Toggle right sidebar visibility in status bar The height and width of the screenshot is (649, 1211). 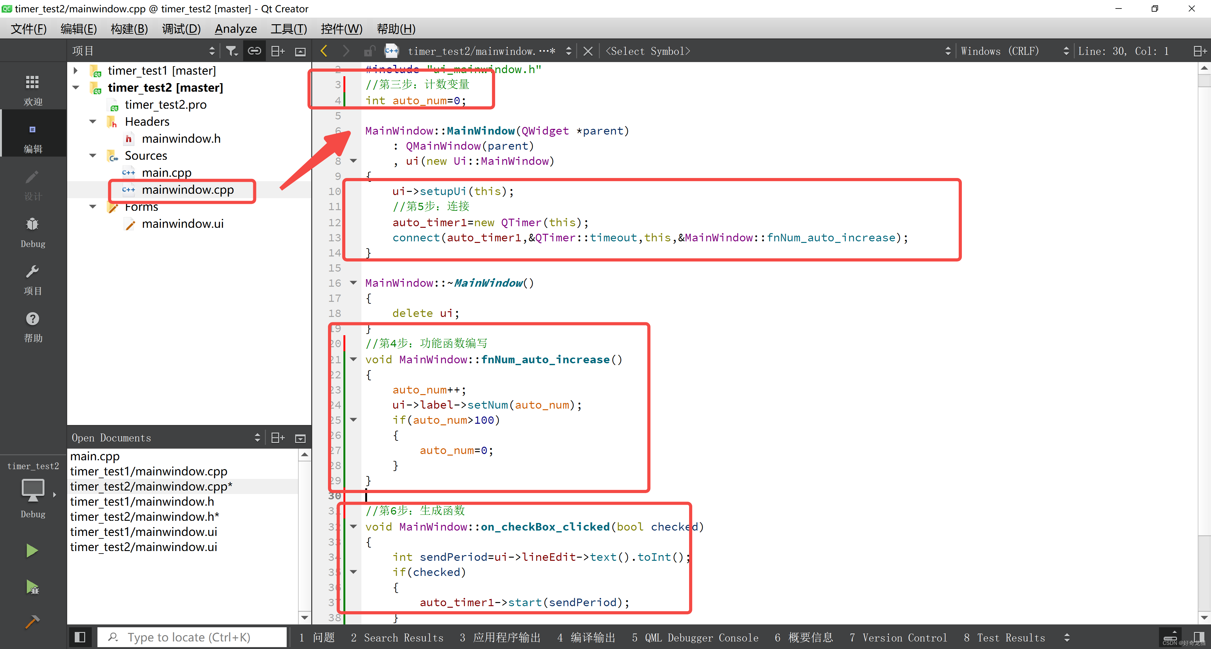[1198, 637]
